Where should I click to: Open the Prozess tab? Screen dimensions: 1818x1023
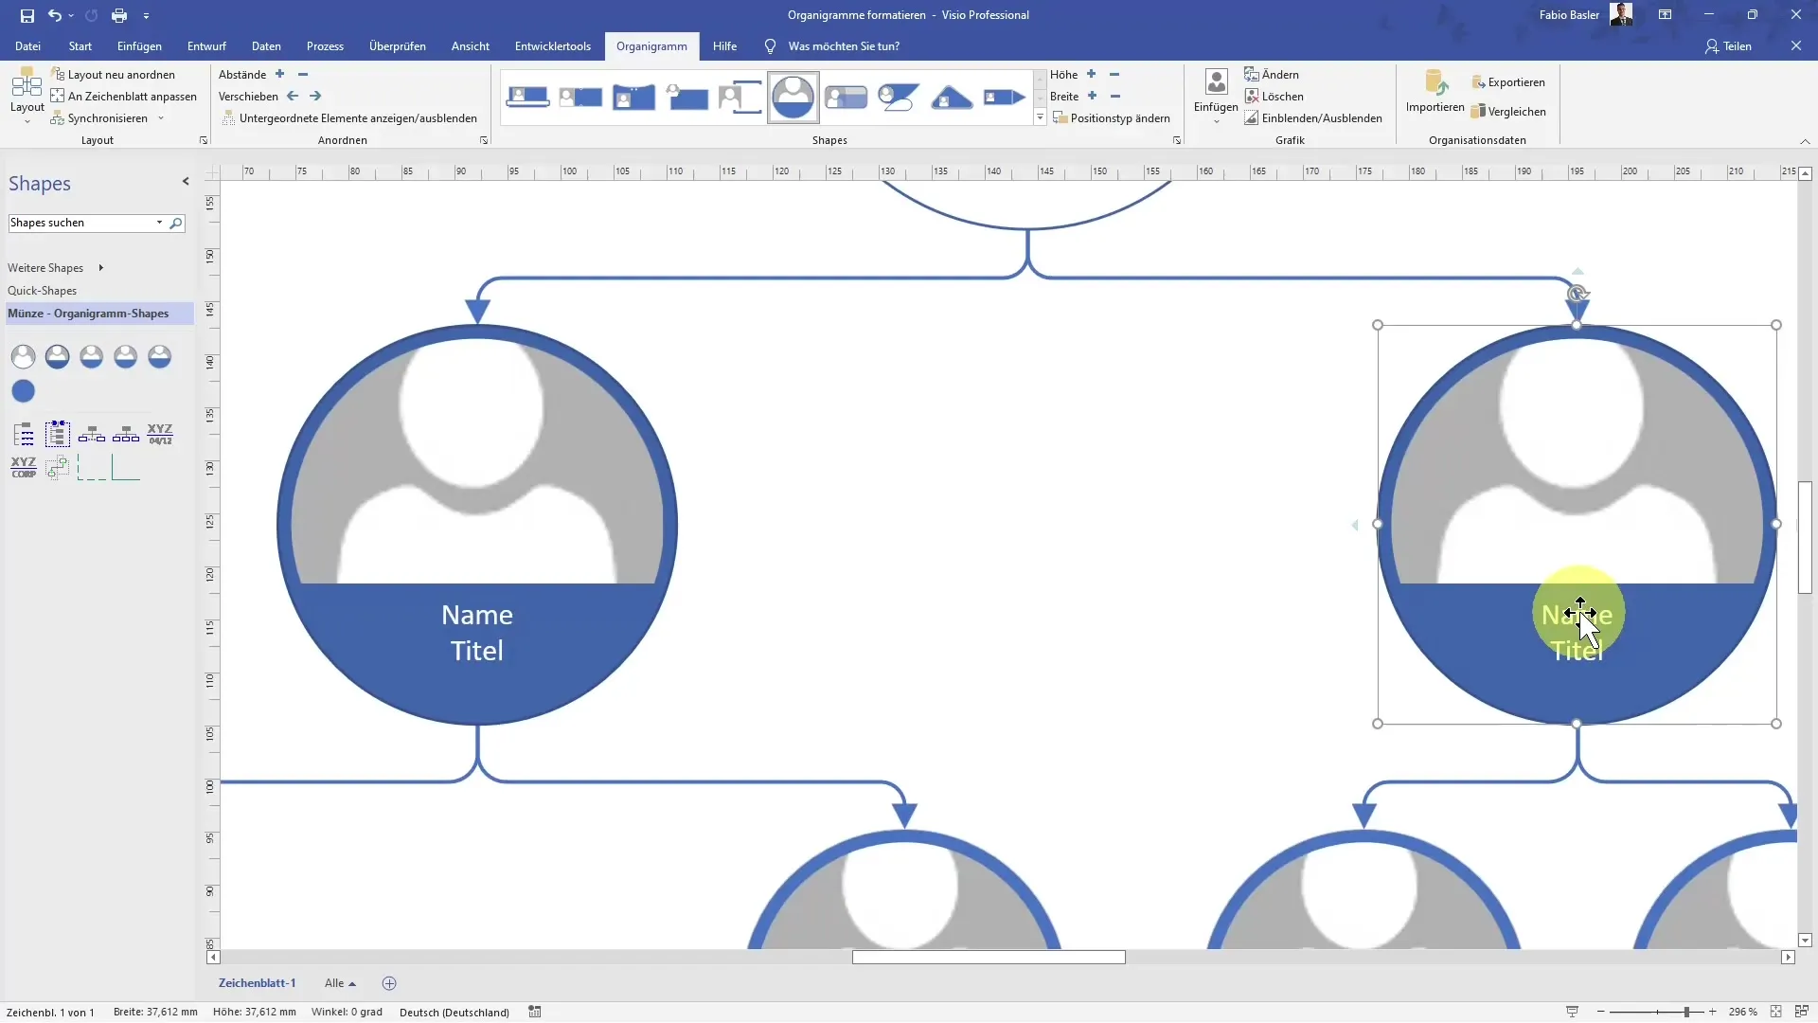(325, 46)
